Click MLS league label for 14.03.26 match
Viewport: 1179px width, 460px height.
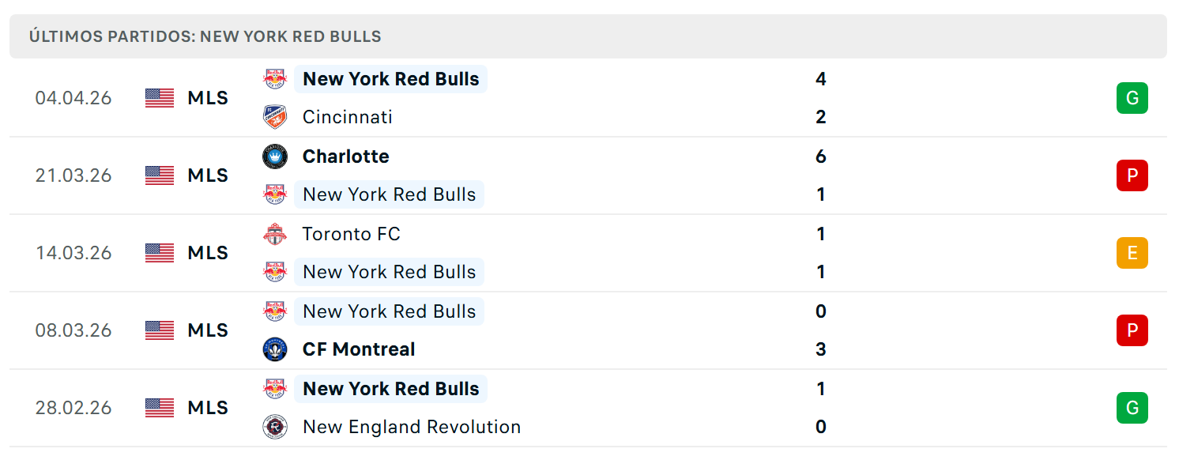click(x=208, y=253)
